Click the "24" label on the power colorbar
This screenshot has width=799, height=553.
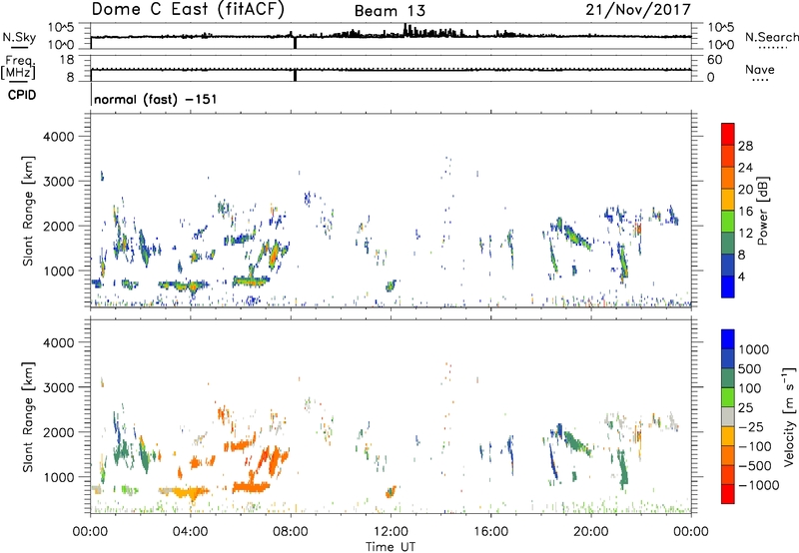pyautogui.click(x=745, y=168)
